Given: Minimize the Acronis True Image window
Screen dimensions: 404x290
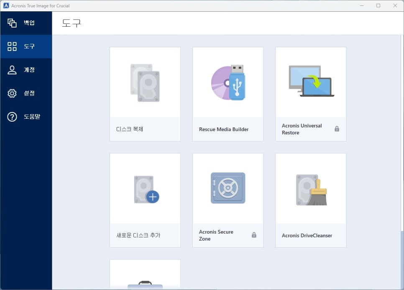Looking at the screenshot, I should click(362, 5).
